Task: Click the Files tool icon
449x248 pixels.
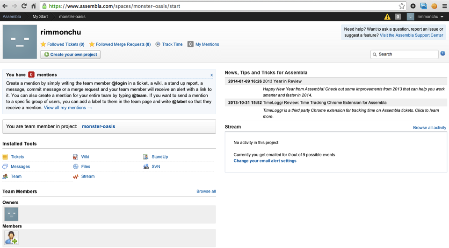Action: pos(76,167)
